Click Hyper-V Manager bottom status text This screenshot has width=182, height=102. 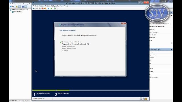(x=23, y=101)
